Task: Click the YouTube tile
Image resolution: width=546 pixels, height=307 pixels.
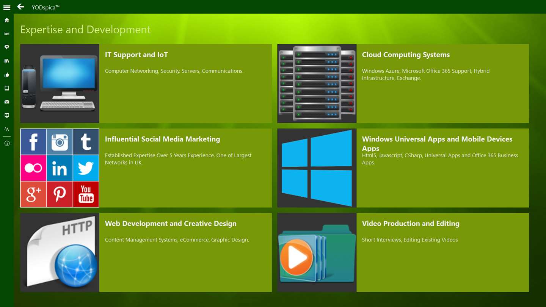Action: [86, 194]
